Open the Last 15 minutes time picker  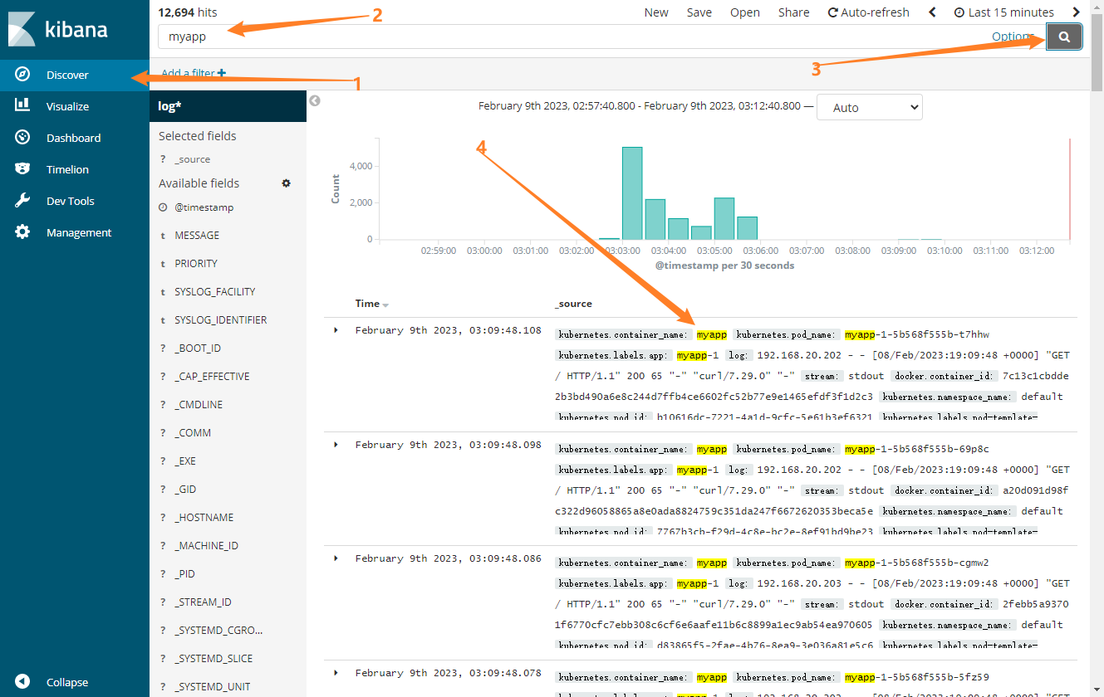pos(1003,12)
